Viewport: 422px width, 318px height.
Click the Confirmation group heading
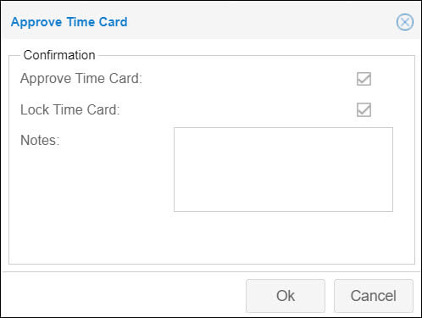59,55
